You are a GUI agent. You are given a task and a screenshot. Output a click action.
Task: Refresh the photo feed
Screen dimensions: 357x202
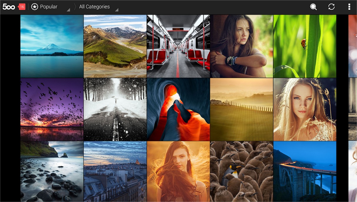pos(331,7)
